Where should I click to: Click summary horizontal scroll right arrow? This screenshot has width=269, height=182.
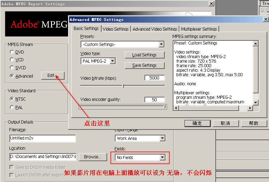coord(250,108)
